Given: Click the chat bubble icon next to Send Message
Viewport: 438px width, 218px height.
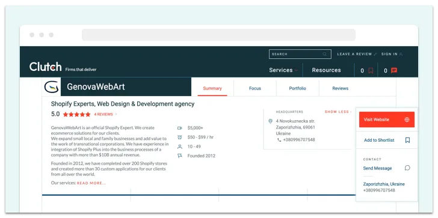Looking at the screenshot, I should tap(407, 168).
